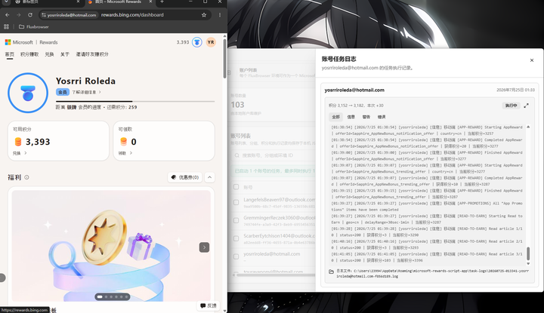Select the 全部 log filter tab

coord(335,117)
